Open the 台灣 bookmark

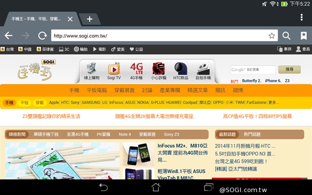(x=7, y=49)
